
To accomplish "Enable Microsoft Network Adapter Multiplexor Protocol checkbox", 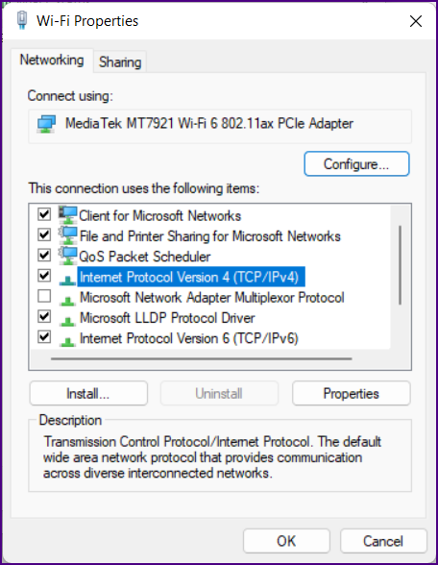I will coord(44,296).
